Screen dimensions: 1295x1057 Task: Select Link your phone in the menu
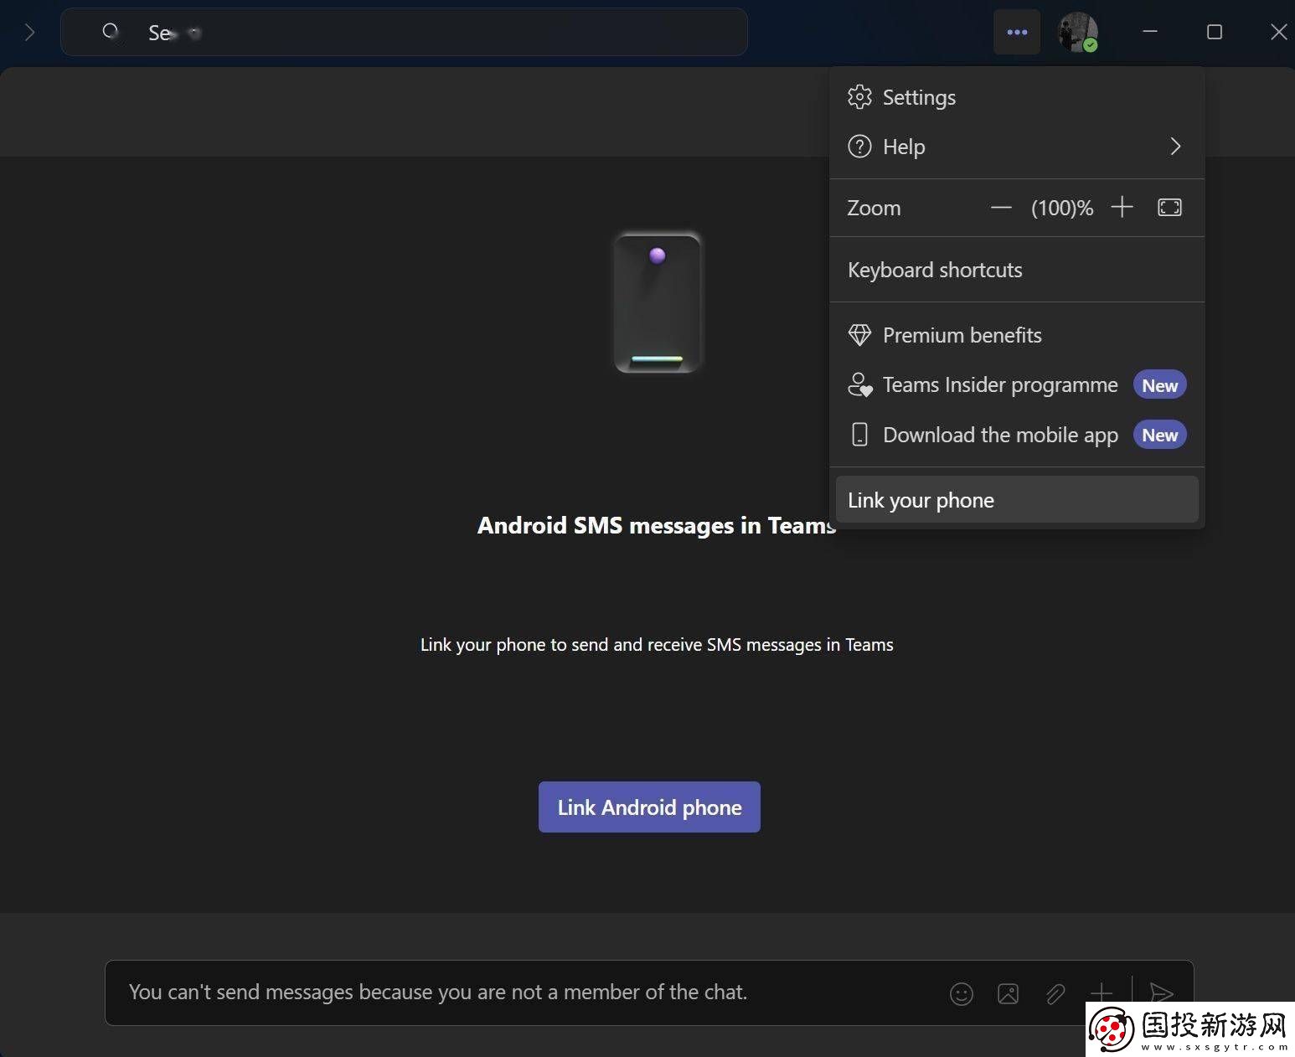coord(1017,500)
